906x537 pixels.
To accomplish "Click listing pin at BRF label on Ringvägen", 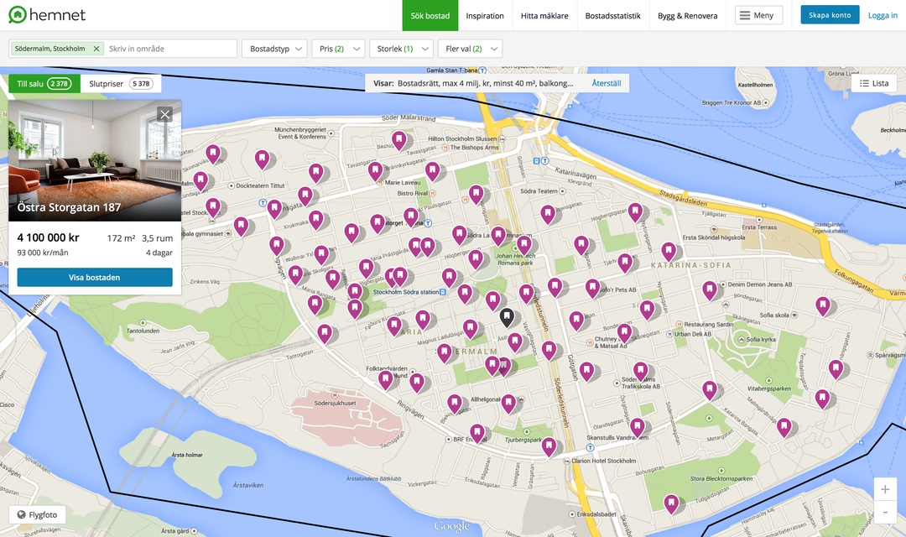I will [x=476, y=432].
